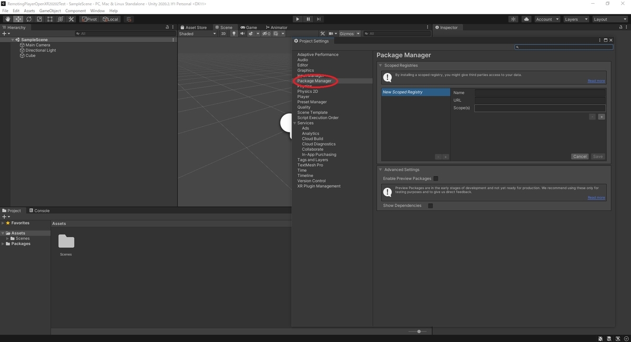Switch to the Game tab
631x342 pixels.
tap(249, 27)
